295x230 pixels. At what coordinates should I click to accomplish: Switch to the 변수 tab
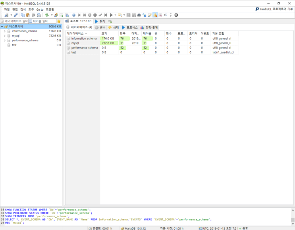(100, 27)
